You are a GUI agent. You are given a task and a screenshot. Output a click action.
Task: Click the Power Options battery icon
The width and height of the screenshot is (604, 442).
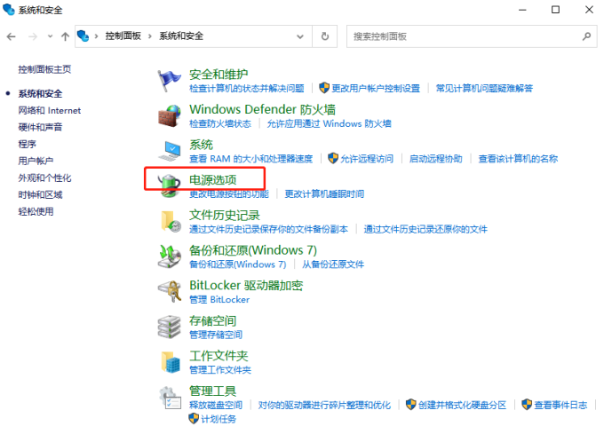tap(169, 185)
